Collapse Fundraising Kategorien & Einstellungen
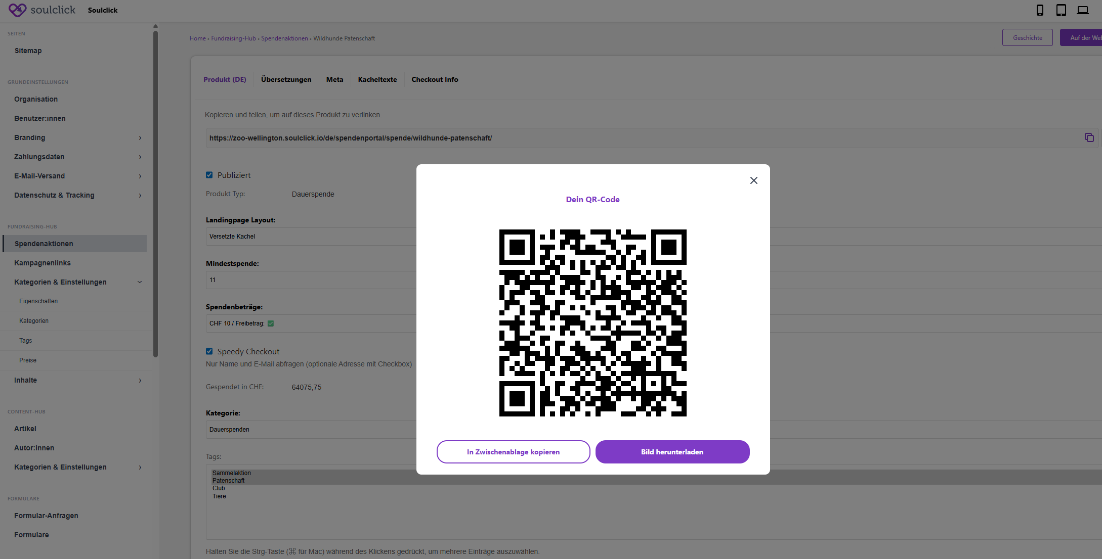 pyautogui.click(x=140, y=282)
